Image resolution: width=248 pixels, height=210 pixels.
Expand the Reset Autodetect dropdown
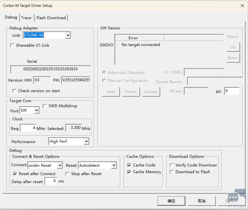click(x=114, y=165)
